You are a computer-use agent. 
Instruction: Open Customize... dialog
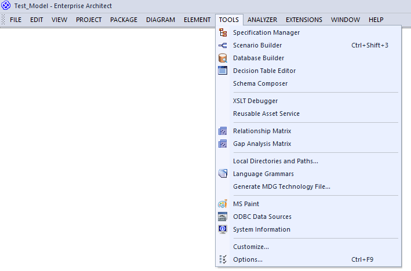(x=308, y=247)
